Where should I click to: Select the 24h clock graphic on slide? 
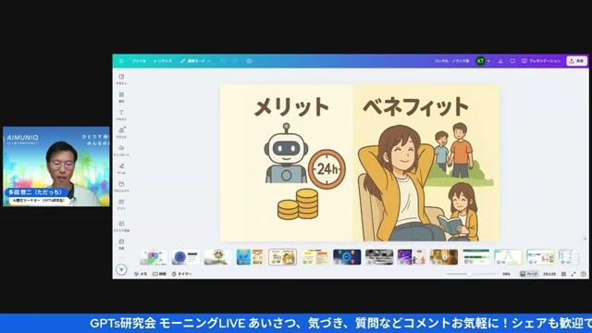[327, 168]
